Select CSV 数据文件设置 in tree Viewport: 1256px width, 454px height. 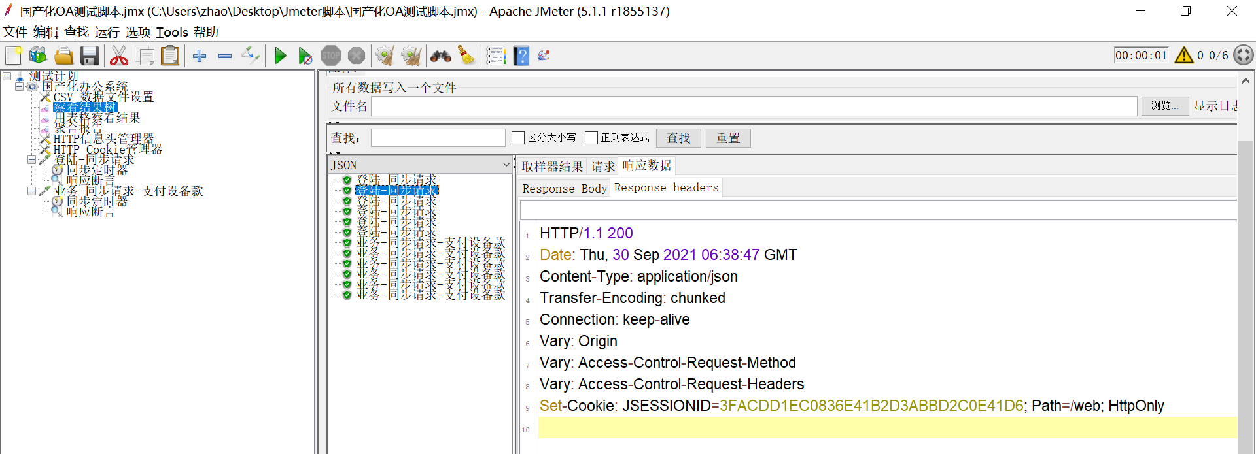point(103,97)
